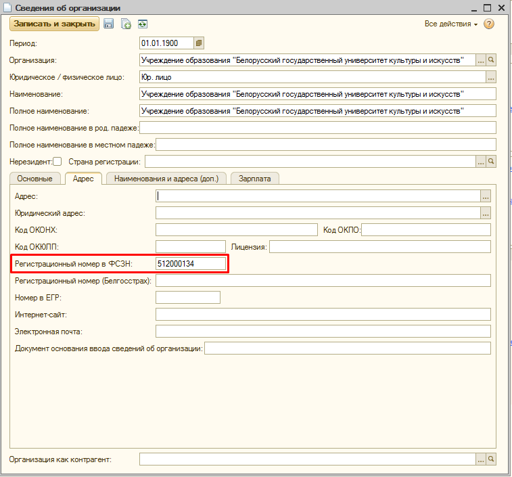Toggle the Нерезидент checkbox
The height and width of the screenshot is (477, 512).
57,162
